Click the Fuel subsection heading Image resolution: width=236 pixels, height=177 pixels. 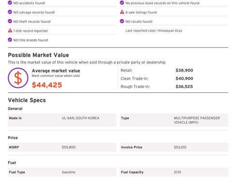point(12,163)
